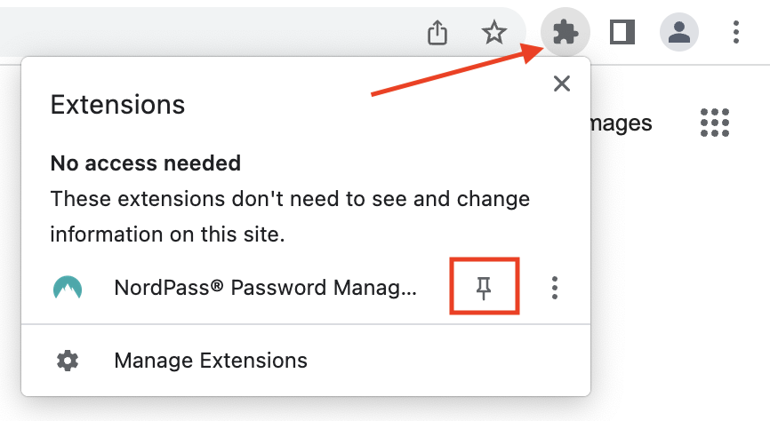770x421 pixels.
Task: Click the extensions access description text
Action: click(290, 216)
